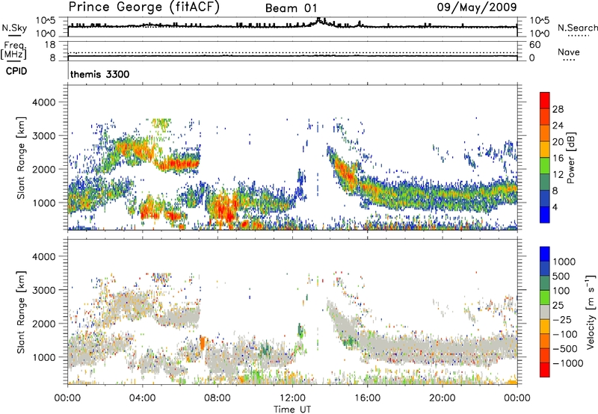Click the '08:00' time tick label
The image size is (598, 414).
(x=218, y=398)
